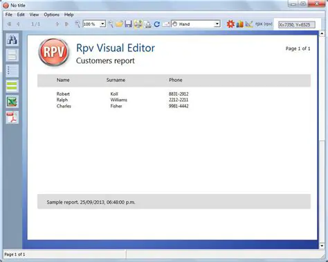Click the status bar Page 1 of 1

tap(15, 254)
